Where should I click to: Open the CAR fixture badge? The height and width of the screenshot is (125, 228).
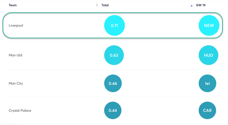[207, 110]
